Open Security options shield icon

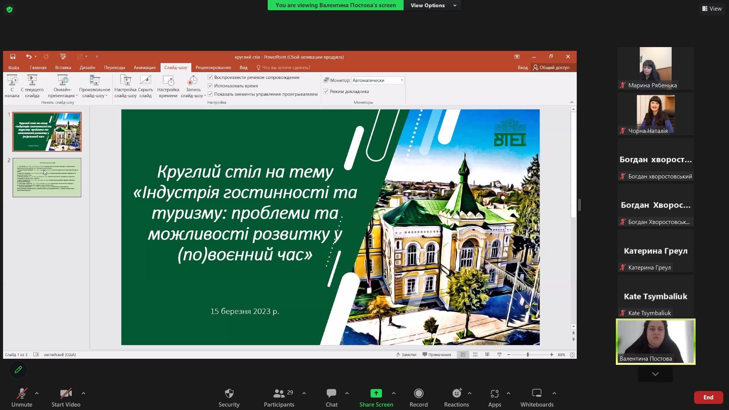(x=229, y=393)
